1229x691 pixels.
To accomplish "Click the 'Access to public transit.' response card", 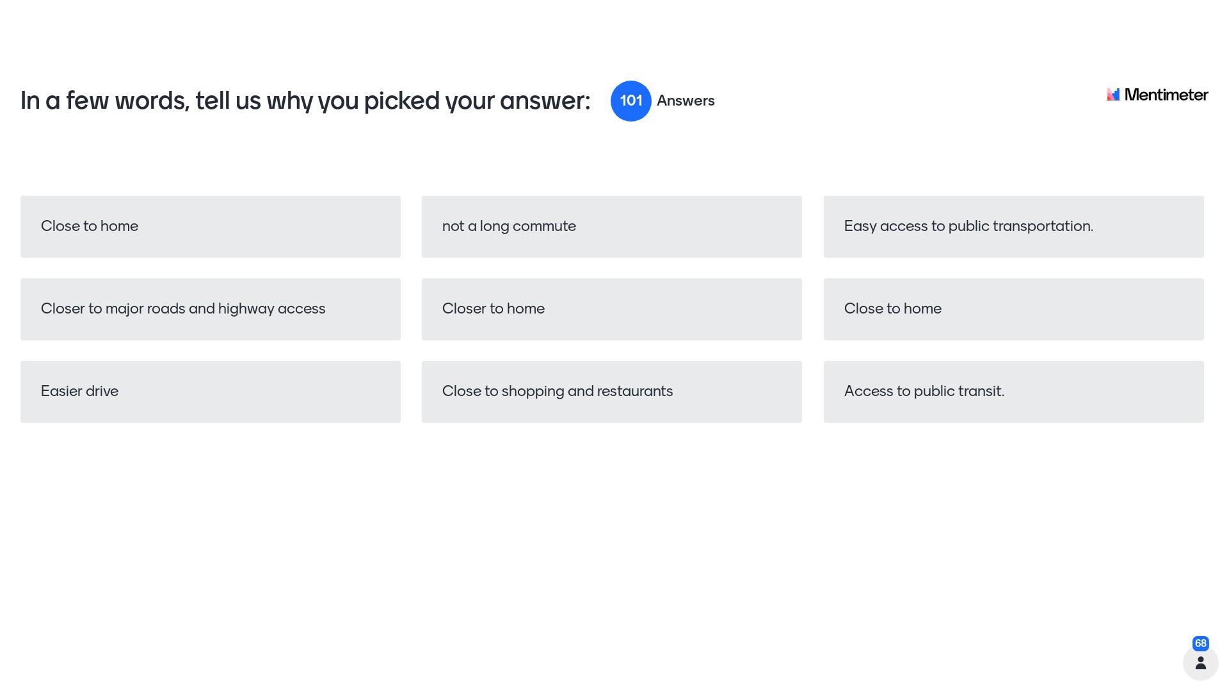I will click(x=1013, y=392).
